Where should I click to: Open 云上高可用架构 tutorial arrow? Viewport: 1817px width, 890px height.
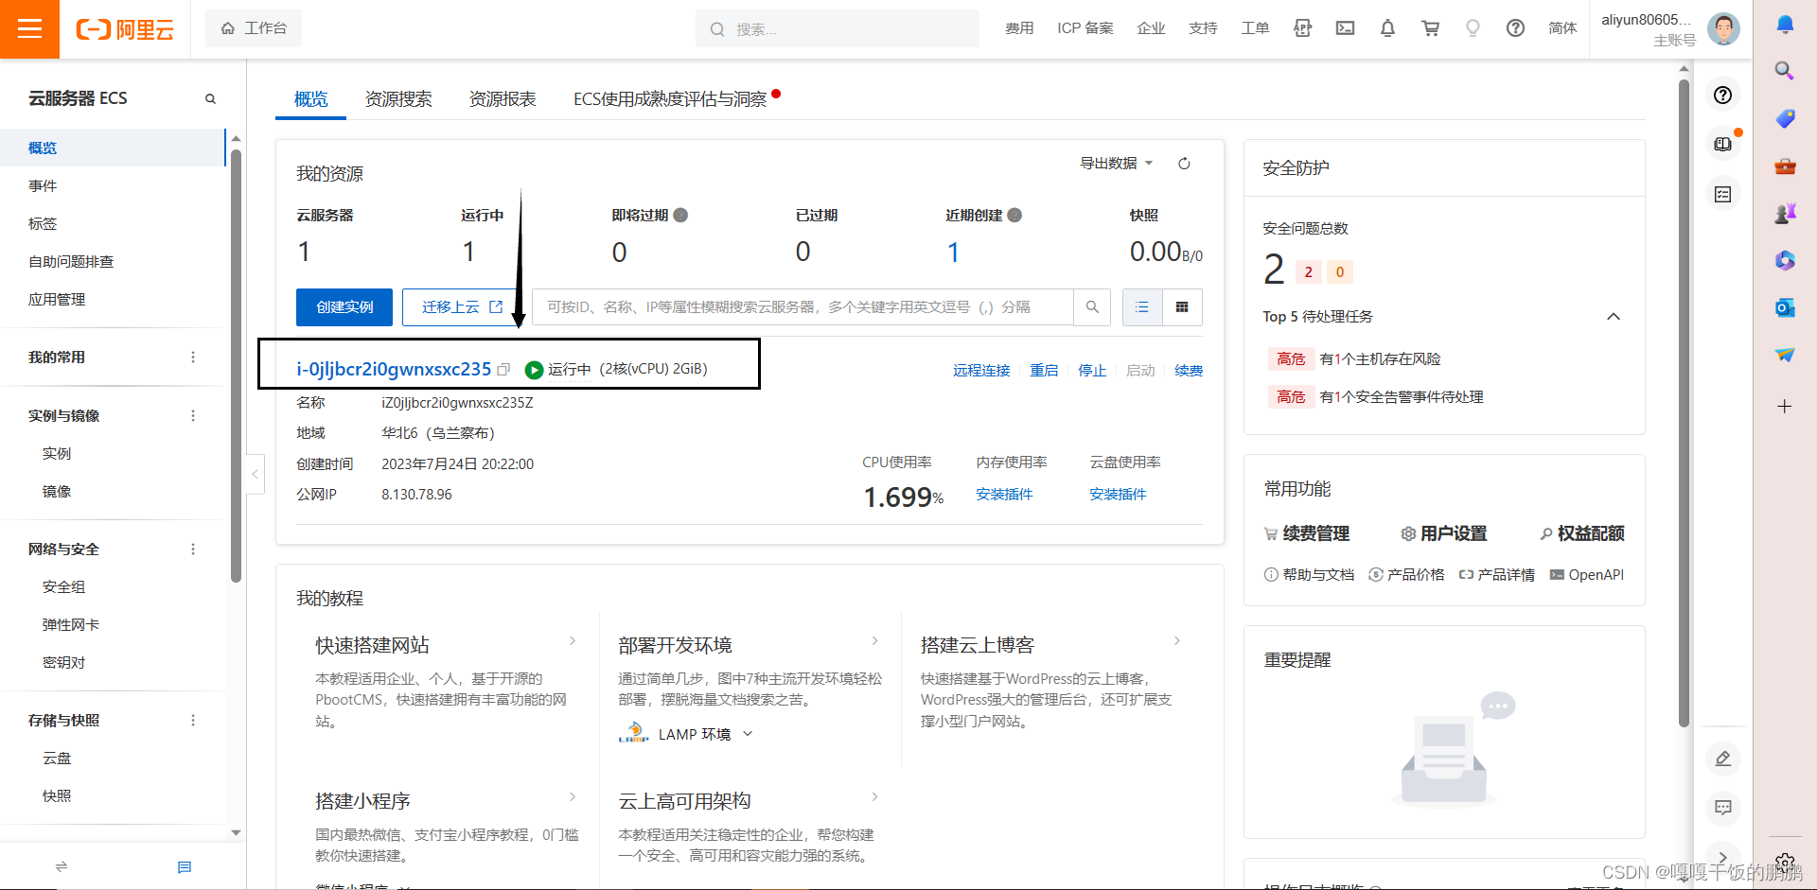[x=874, y=797]
